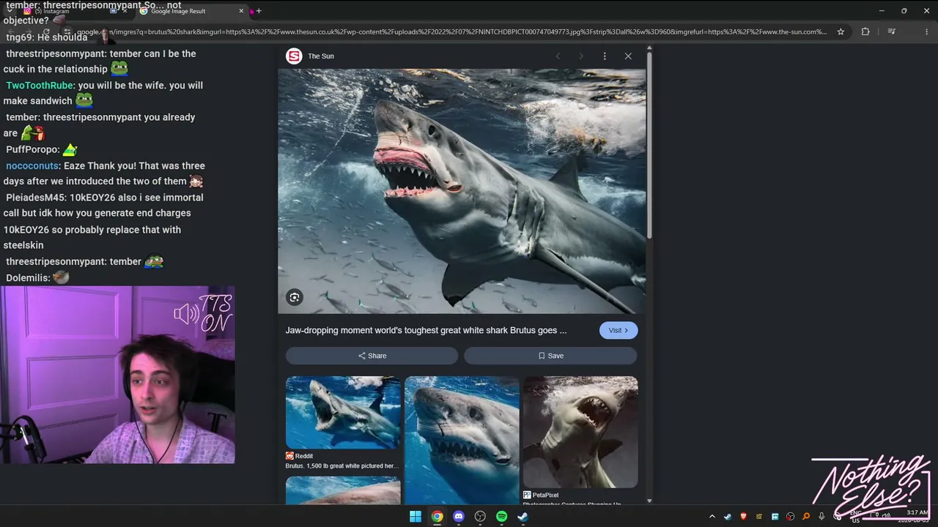938x527 pixels.
Task: Click the Brave system tray icon
Action: click(743, 517)
